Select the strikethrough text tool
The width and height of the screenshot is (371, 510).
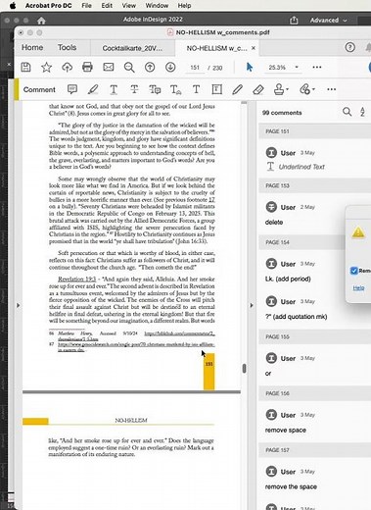(134, 89)
